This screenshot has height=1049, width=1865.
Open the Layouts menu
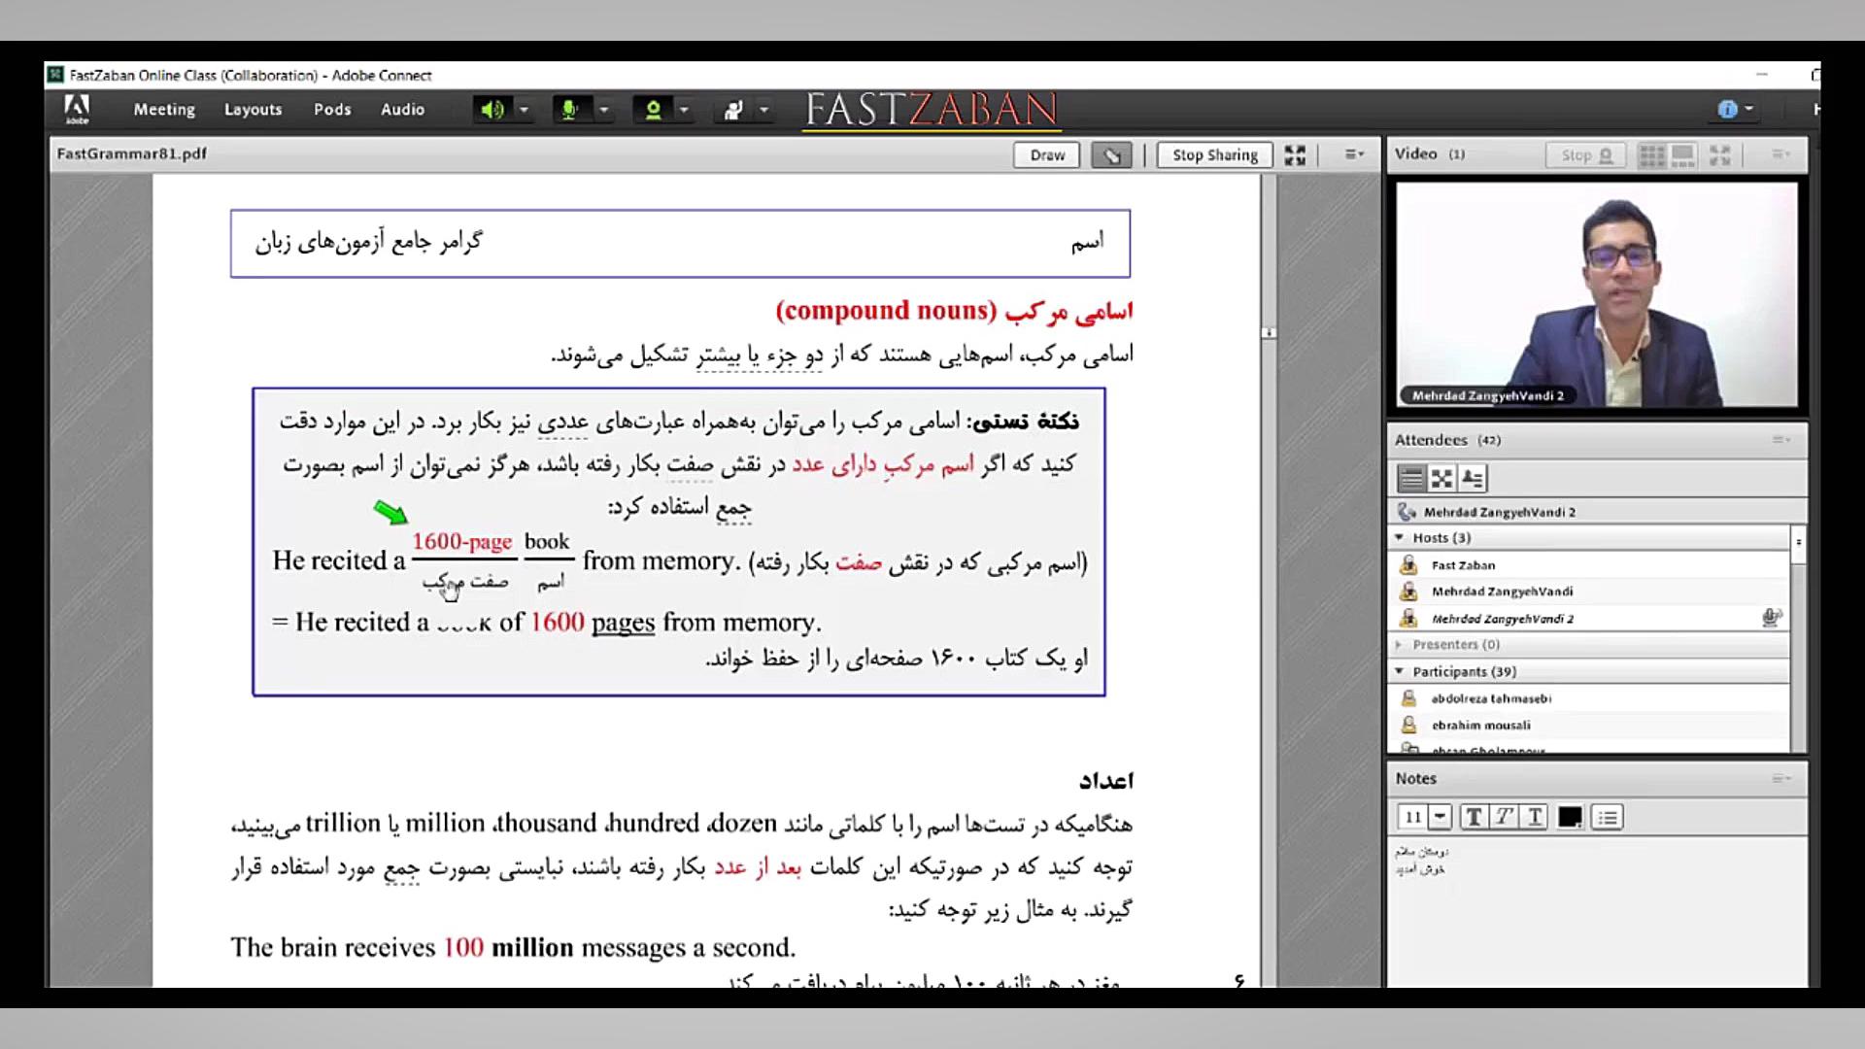[x=253, y=110]
